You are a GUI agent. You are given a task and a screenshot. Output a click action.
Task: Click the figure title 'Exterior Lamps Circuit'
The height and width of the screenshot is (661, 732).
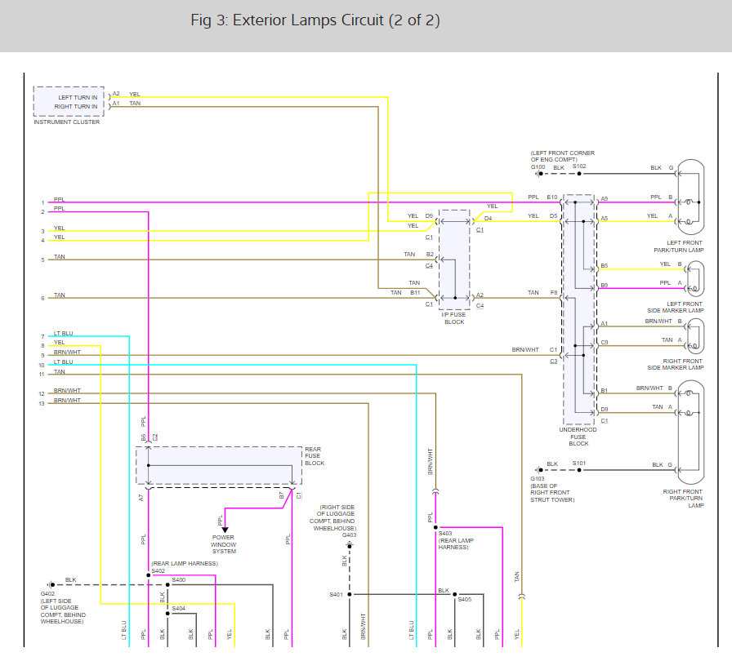point(315,20)
